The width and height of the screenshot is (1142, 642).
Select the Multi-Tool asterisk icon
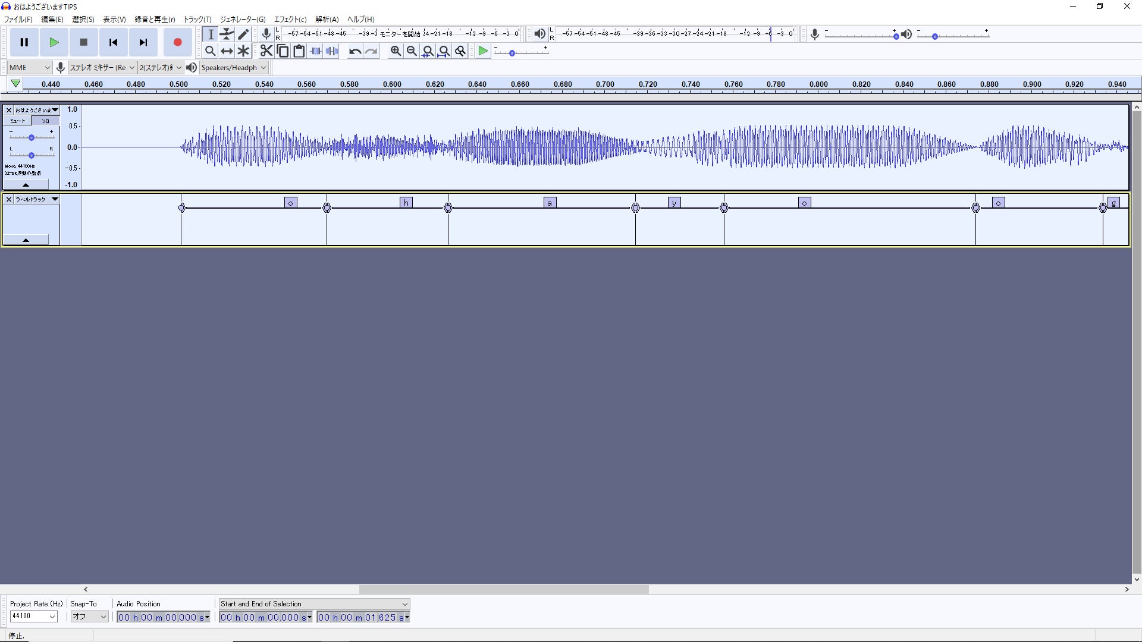pyautogui.click(x=243, y=51)
